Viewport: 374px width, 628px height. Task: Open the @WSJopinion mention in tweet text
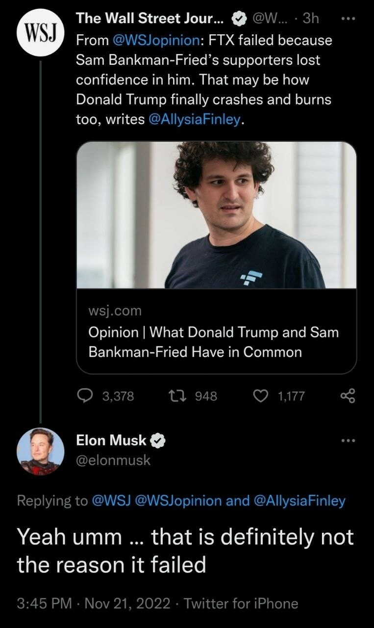[159, 40]
